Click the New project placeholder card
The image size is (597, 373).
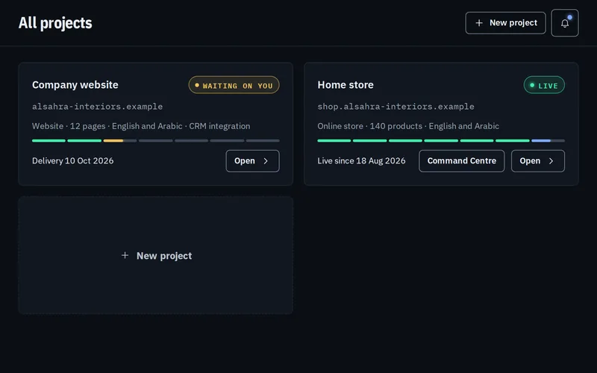[x=156, y=255]
